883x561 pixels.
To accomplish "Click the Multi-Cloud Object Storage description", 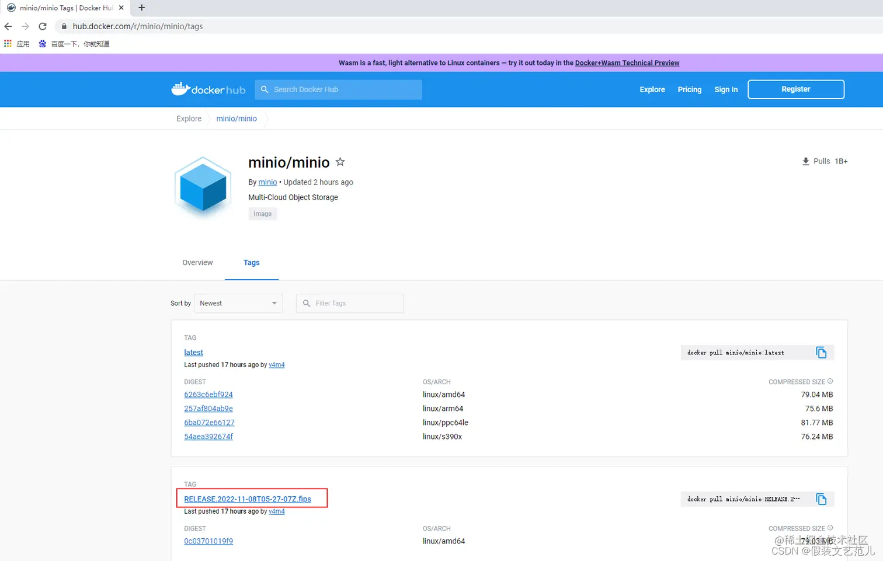I will click(x=293, y=197).
